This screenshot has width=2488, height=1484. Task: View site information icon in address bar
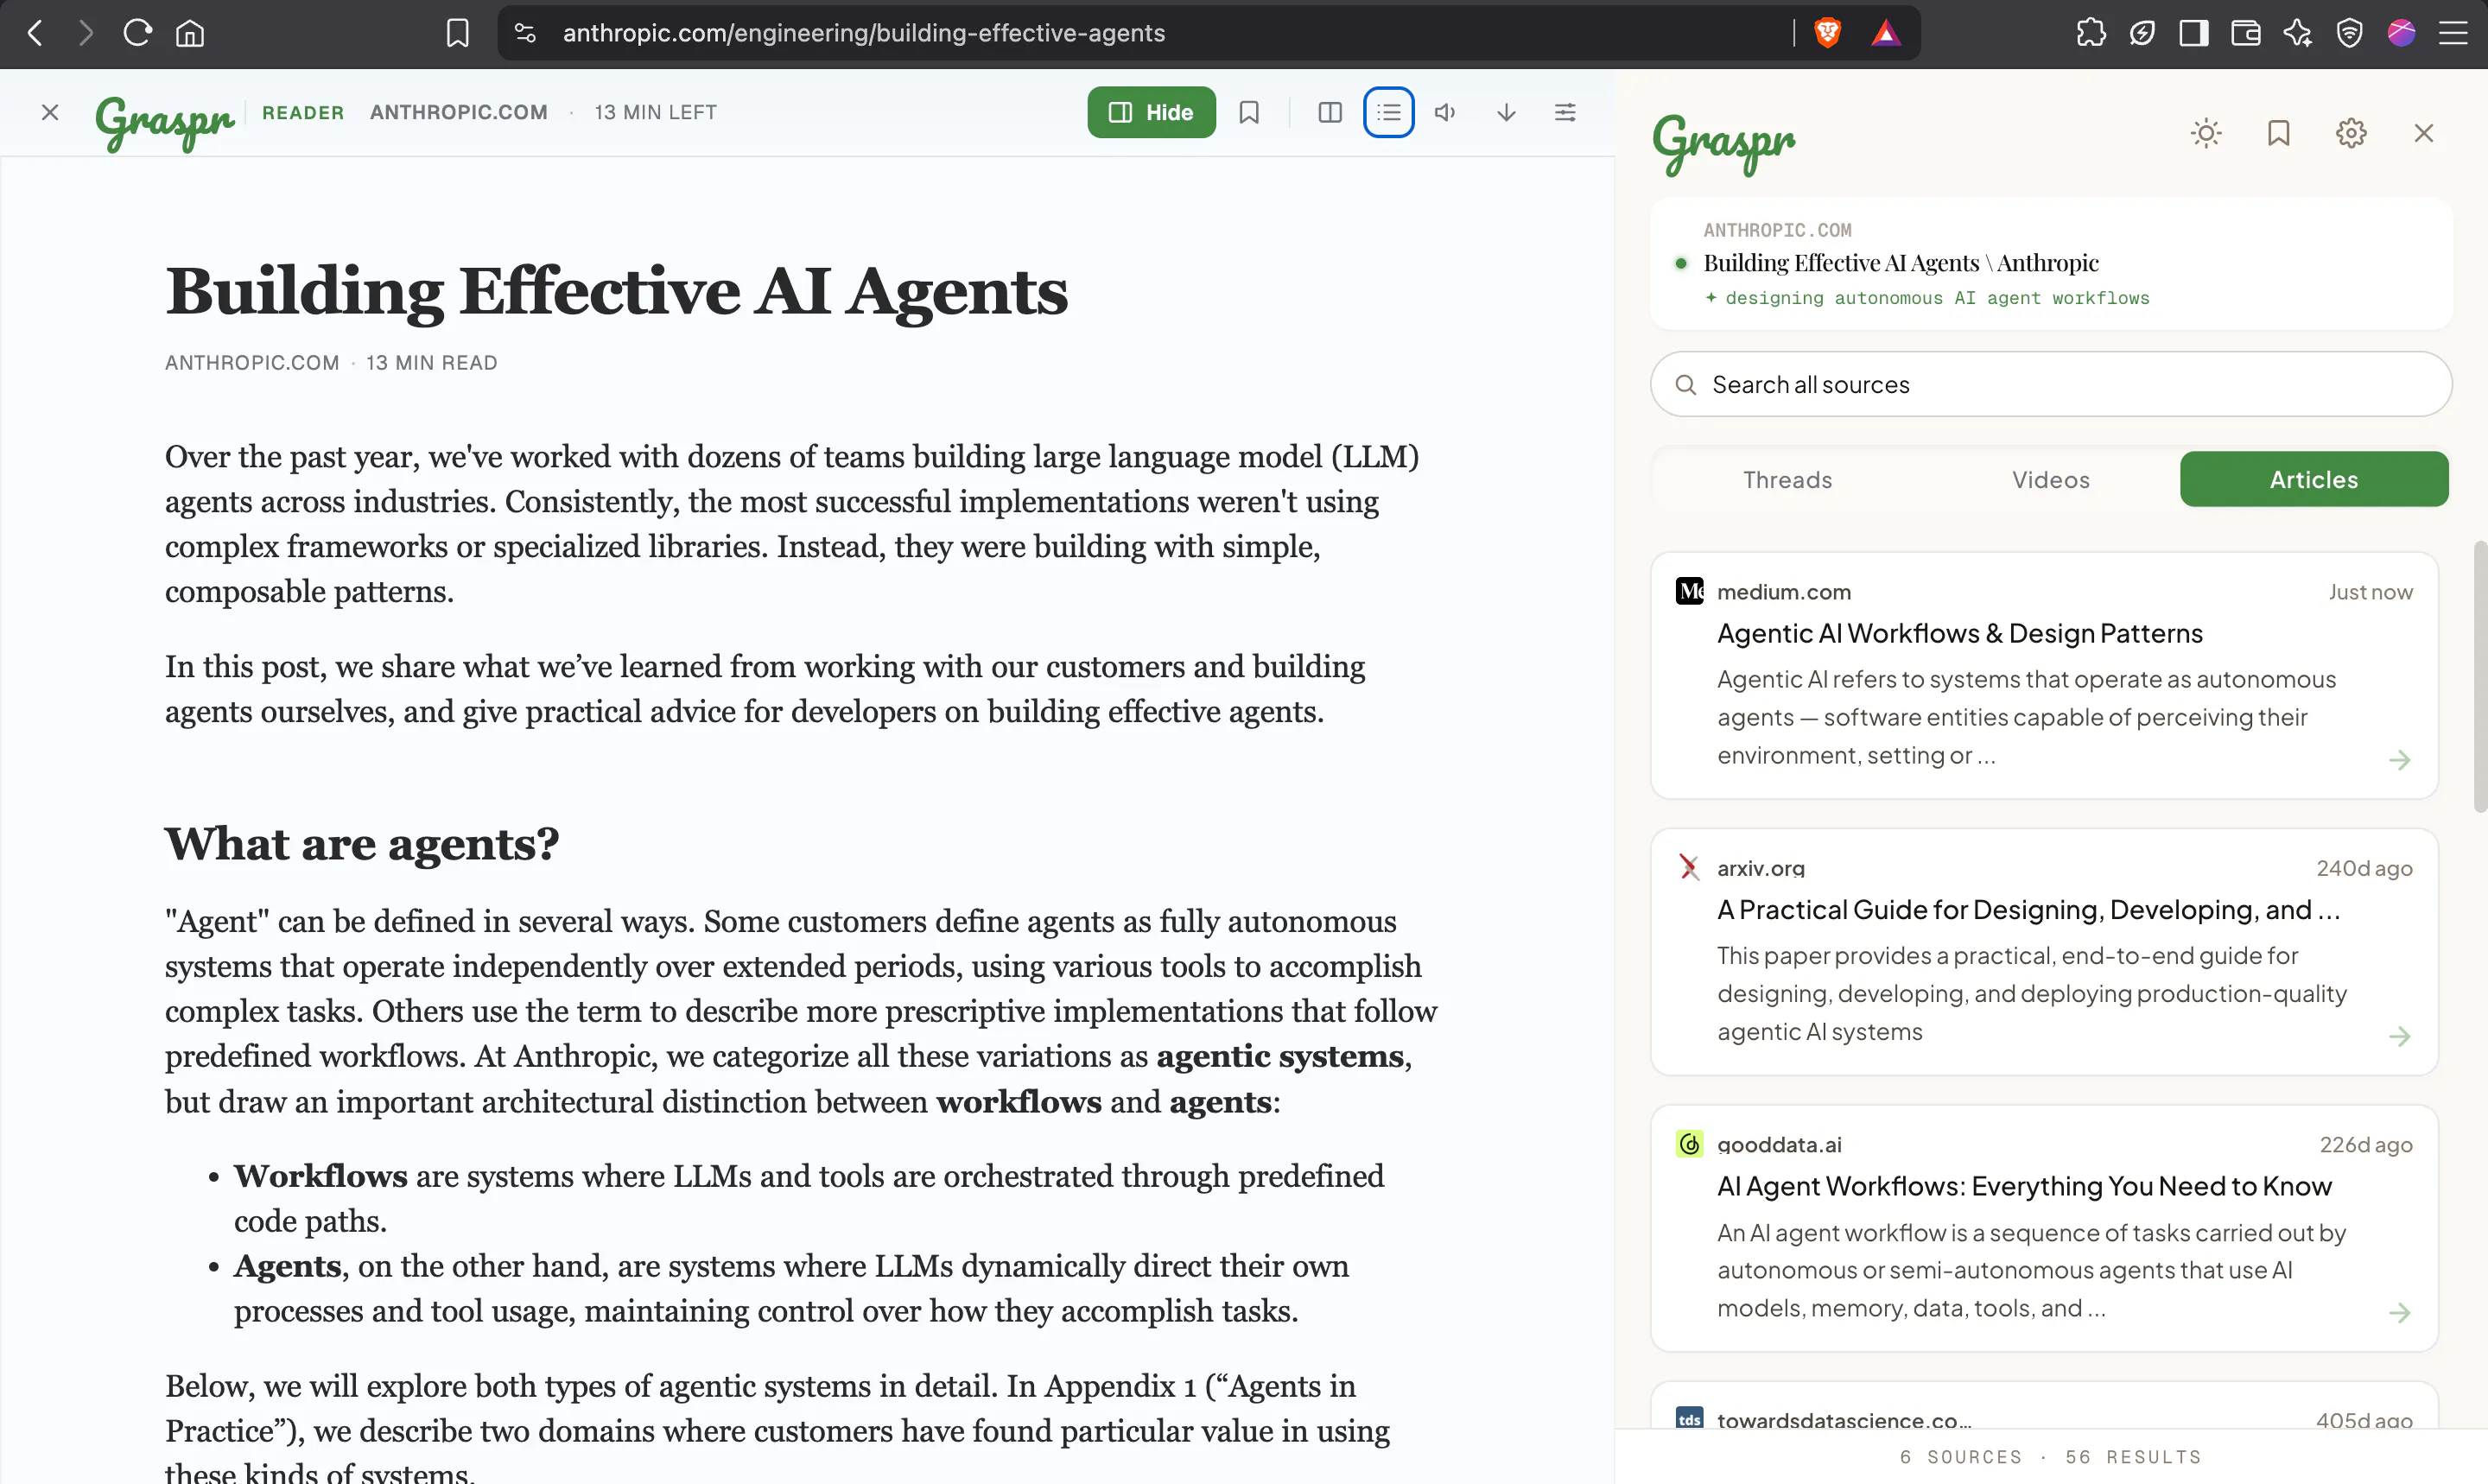tap(525, 33)
